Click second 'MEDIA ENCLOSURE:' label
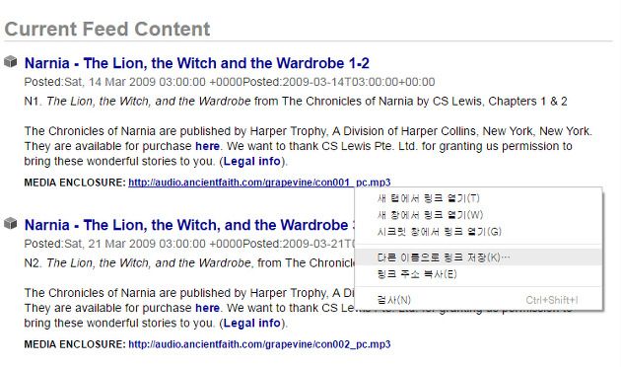Viewport: 621px width, 367px height. click(x=75, y=344)
